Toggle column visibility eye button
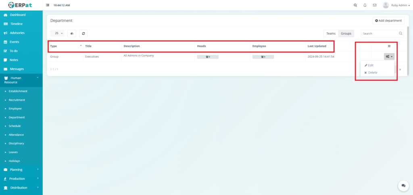 pos(72,33)
